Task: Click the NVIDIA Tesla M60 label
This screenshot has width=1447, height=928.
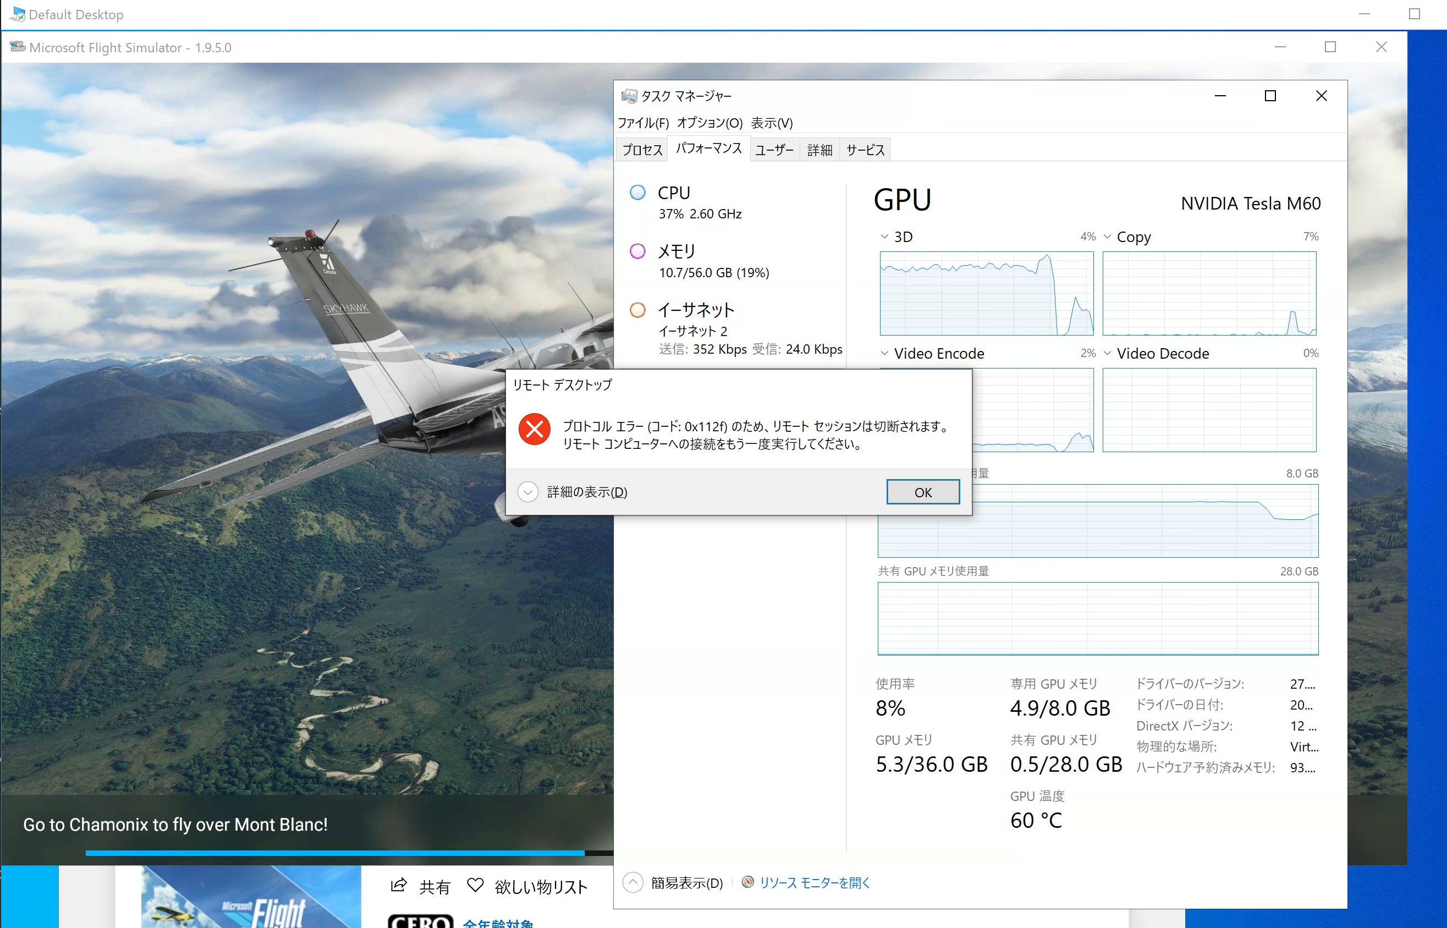Action: pos(1251,204)
